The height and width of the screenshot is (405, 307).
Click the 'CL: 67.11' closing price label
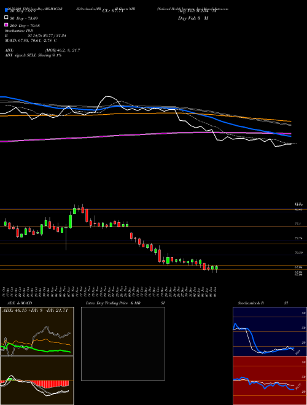coord(113,11)
